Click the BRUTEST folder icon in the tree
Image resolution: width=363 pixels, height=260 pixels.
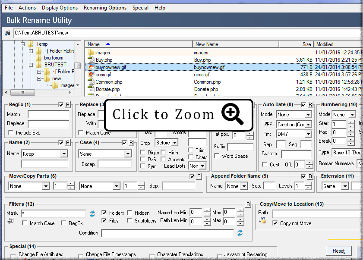(x=39, y=65)
